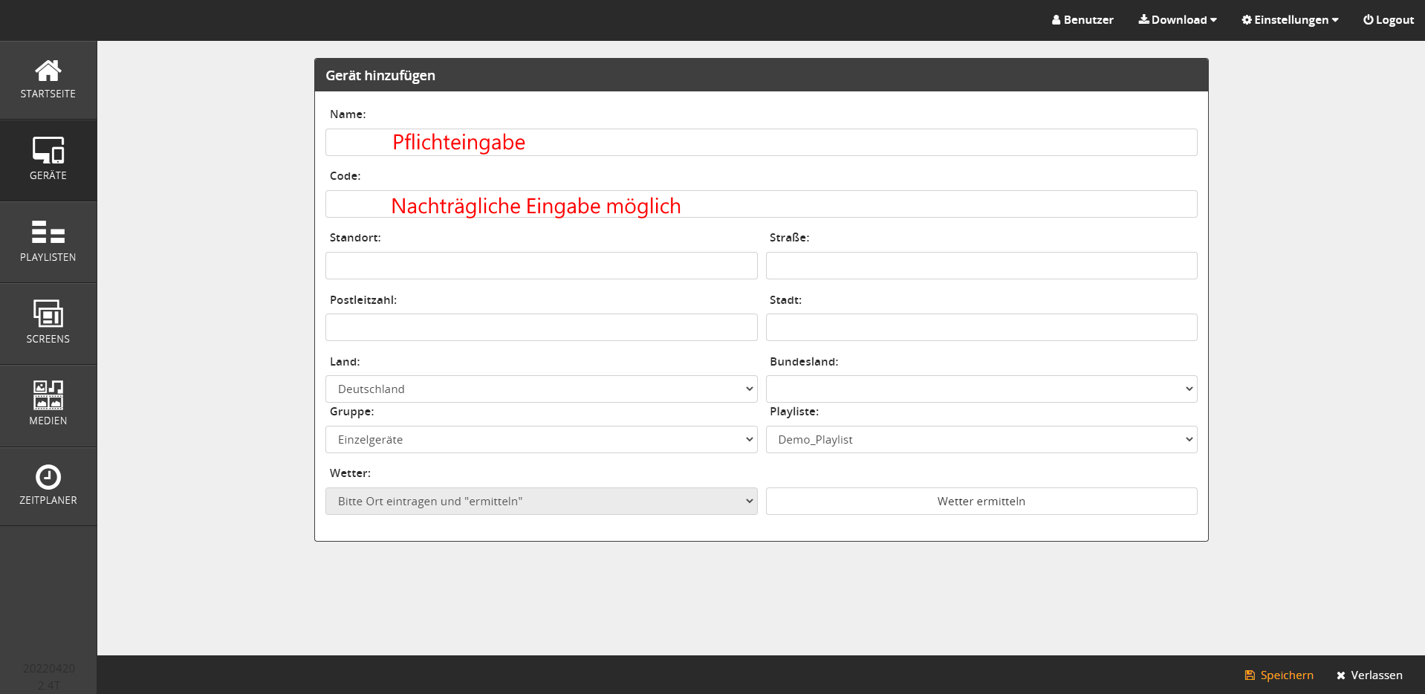1425x694 pixels.
Task: Expand the Land dropdown showing Deutschland
Action: pos(541,389)
